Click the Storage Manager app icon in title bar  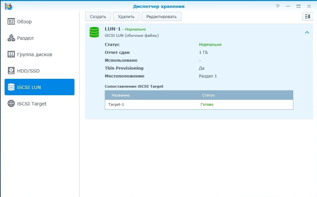9,6
